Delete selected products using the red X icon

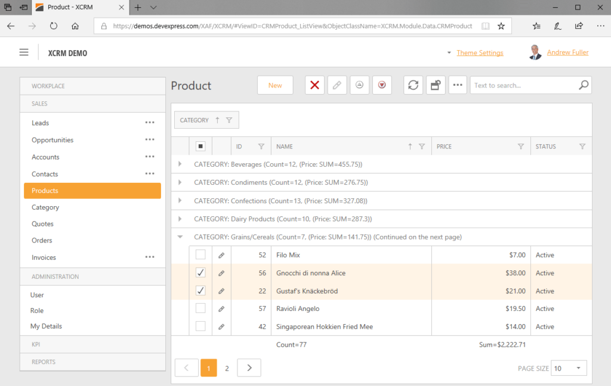314,85
